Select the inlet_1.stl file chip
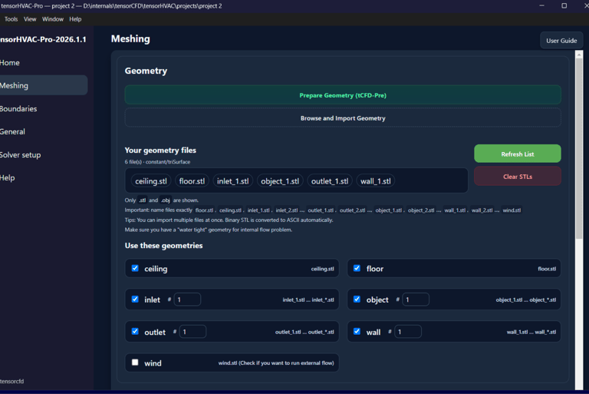 233,181
